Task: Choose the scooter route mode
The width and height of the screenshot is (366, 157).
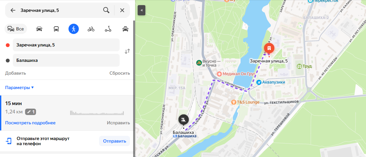Action: [108, 29]
